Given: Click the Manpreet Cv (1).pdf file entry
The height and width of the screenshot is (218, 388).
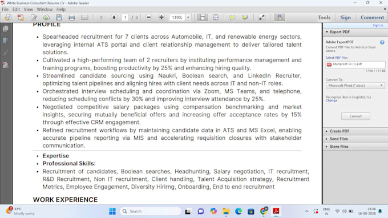Looking at the screenshot, I should [355, 64].
